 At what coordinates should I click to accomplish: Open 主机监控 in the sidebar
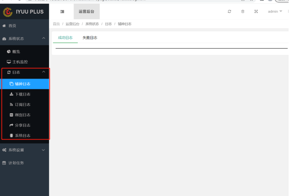point(24,62)
